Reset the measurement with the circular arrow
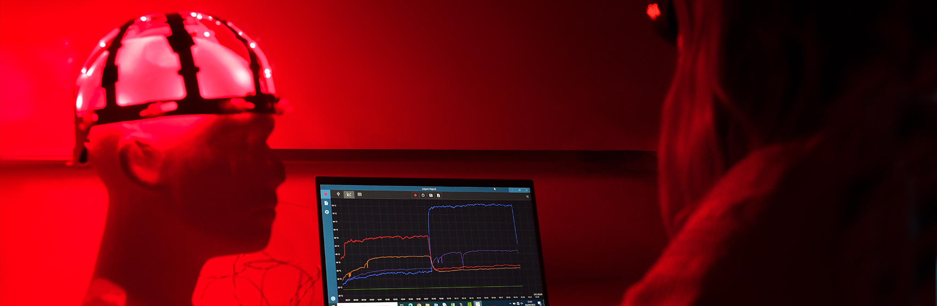 click(423, 195)
